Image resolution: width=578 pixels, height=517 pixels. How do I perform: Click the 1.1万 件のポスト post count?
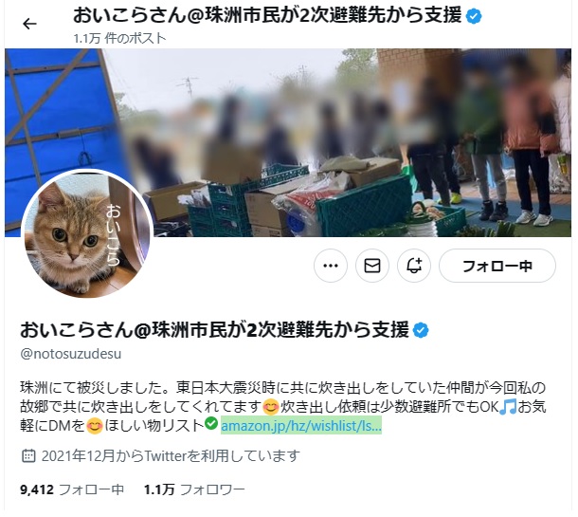click(x=119, y=38)
